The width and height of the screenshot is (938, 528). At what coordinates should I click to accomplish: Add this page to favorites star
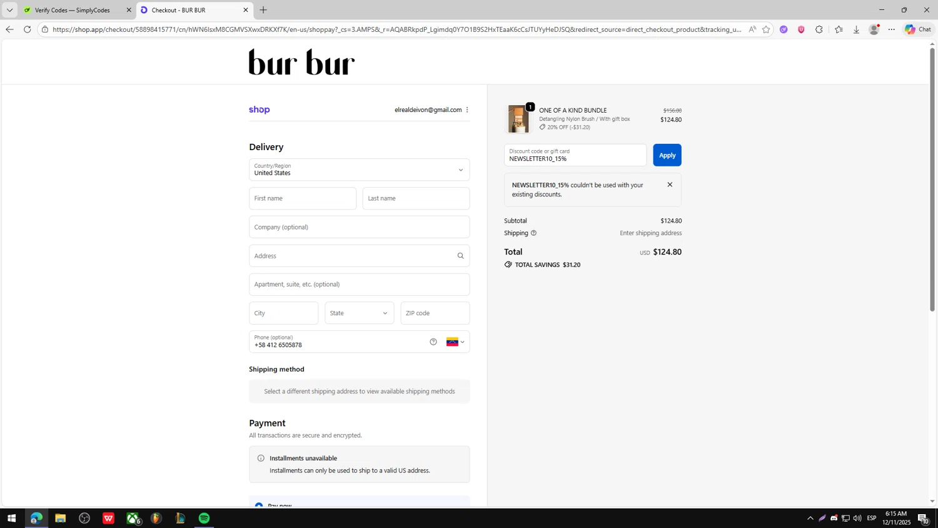click(x=766, y=29)
